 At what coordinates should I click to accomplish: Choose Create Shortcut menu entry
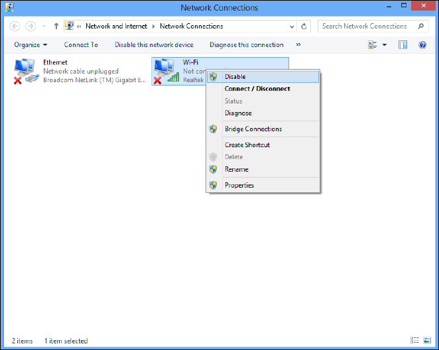(263, 145)
